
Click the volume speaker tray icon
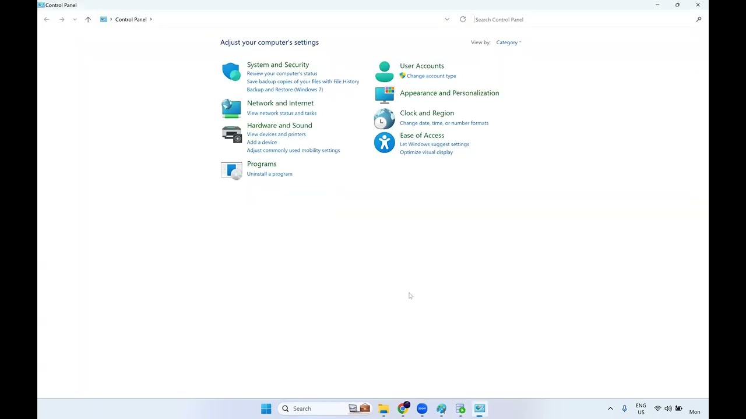click(668, 409)
